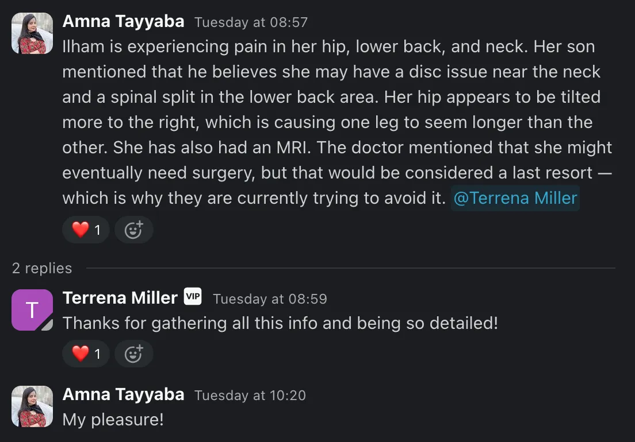The width and height of the screenshot is (635, 442).
Task: Click the Tuesday at 10:20 timestamp
Action: point(250,396)
